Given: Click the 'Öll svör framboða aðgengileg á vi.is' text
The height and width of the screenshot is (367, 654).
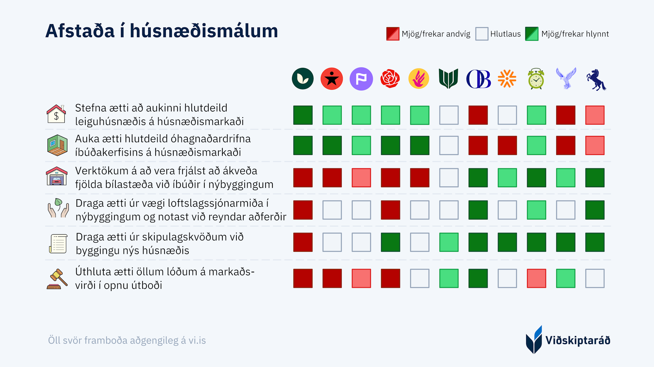Looking at the screenshot, I should (127, 340).
